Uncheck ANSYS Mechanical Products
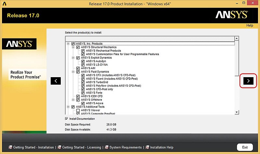Image resolution: width=260 pixels, height=154 pixels. pos(83,51)
